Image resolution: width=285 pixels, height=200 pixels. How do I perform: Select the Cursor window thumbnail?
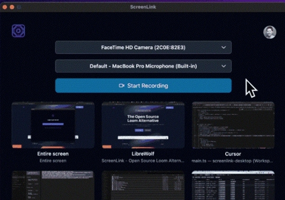(233, 125)
